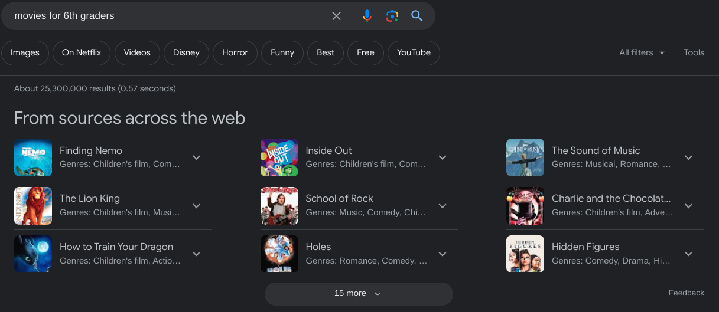Click the School of Rock title

pyautogui.click(x=339, y=199)
